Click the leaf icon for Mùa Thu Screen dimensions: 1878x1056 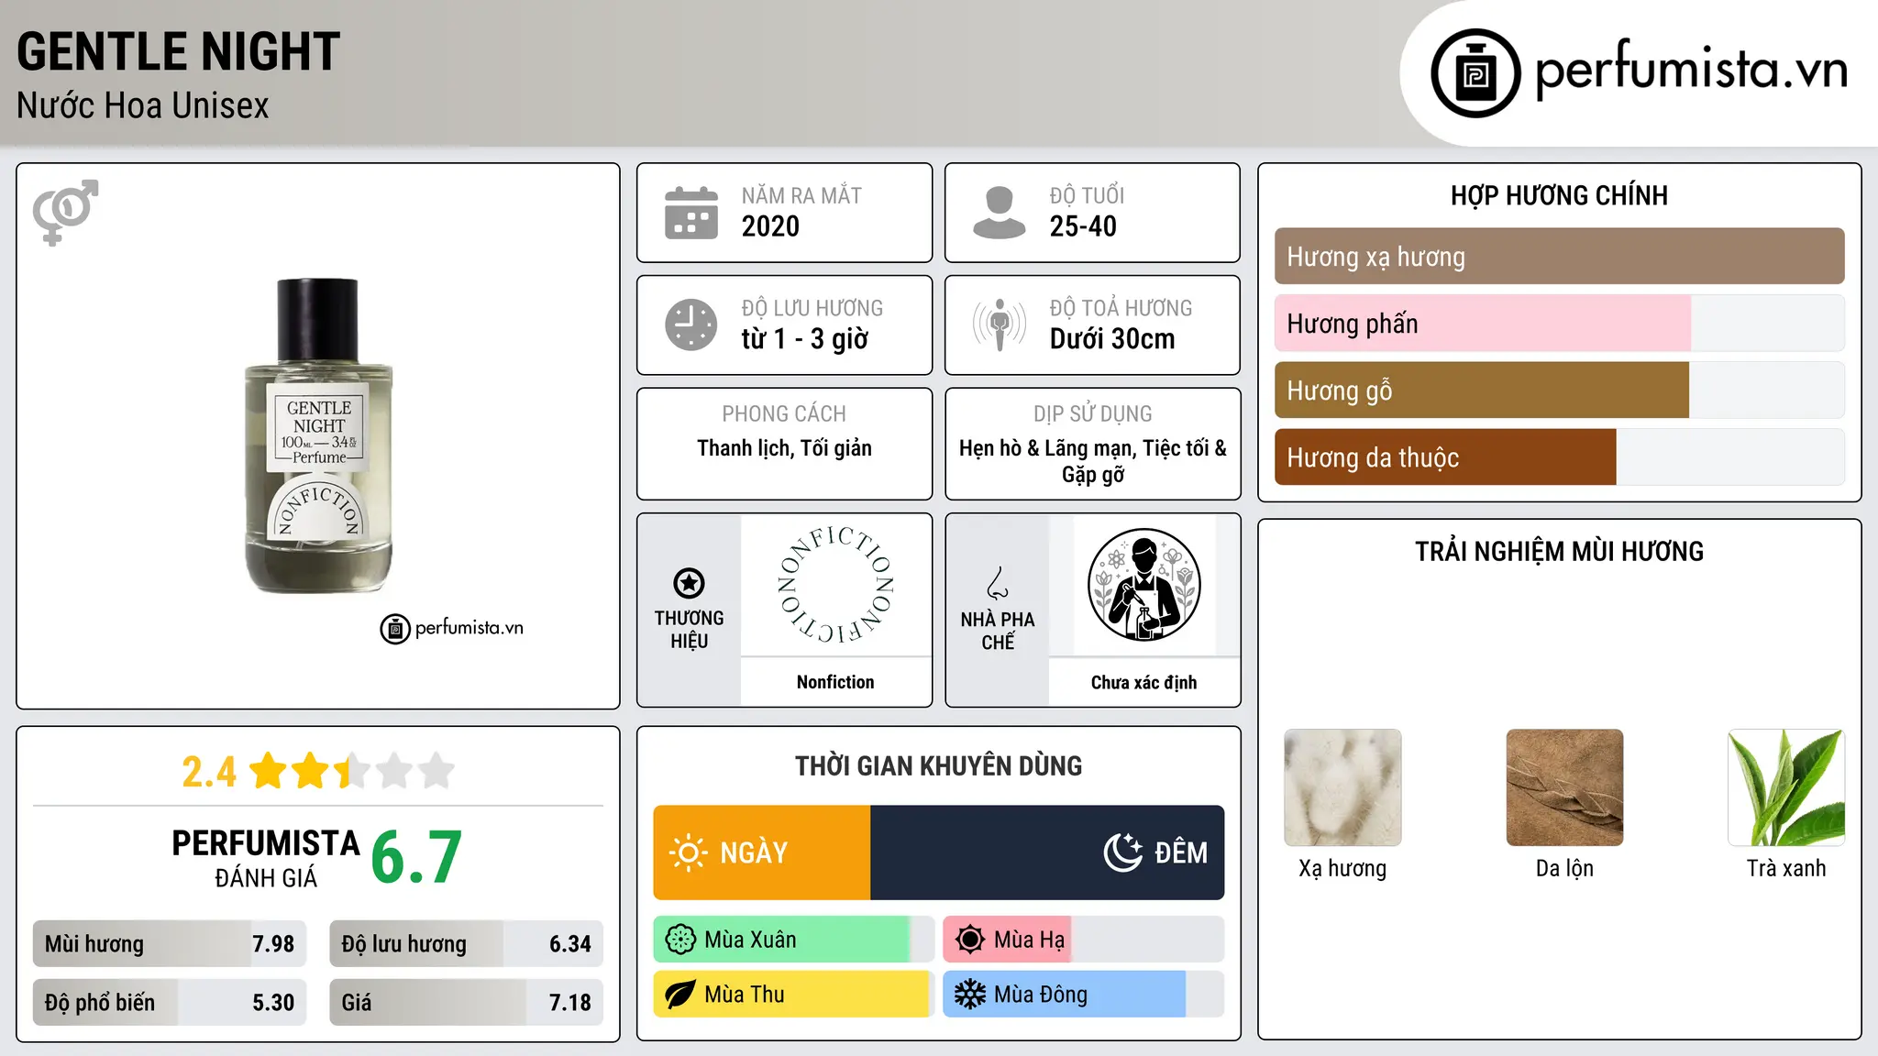[x=680, y=995]
